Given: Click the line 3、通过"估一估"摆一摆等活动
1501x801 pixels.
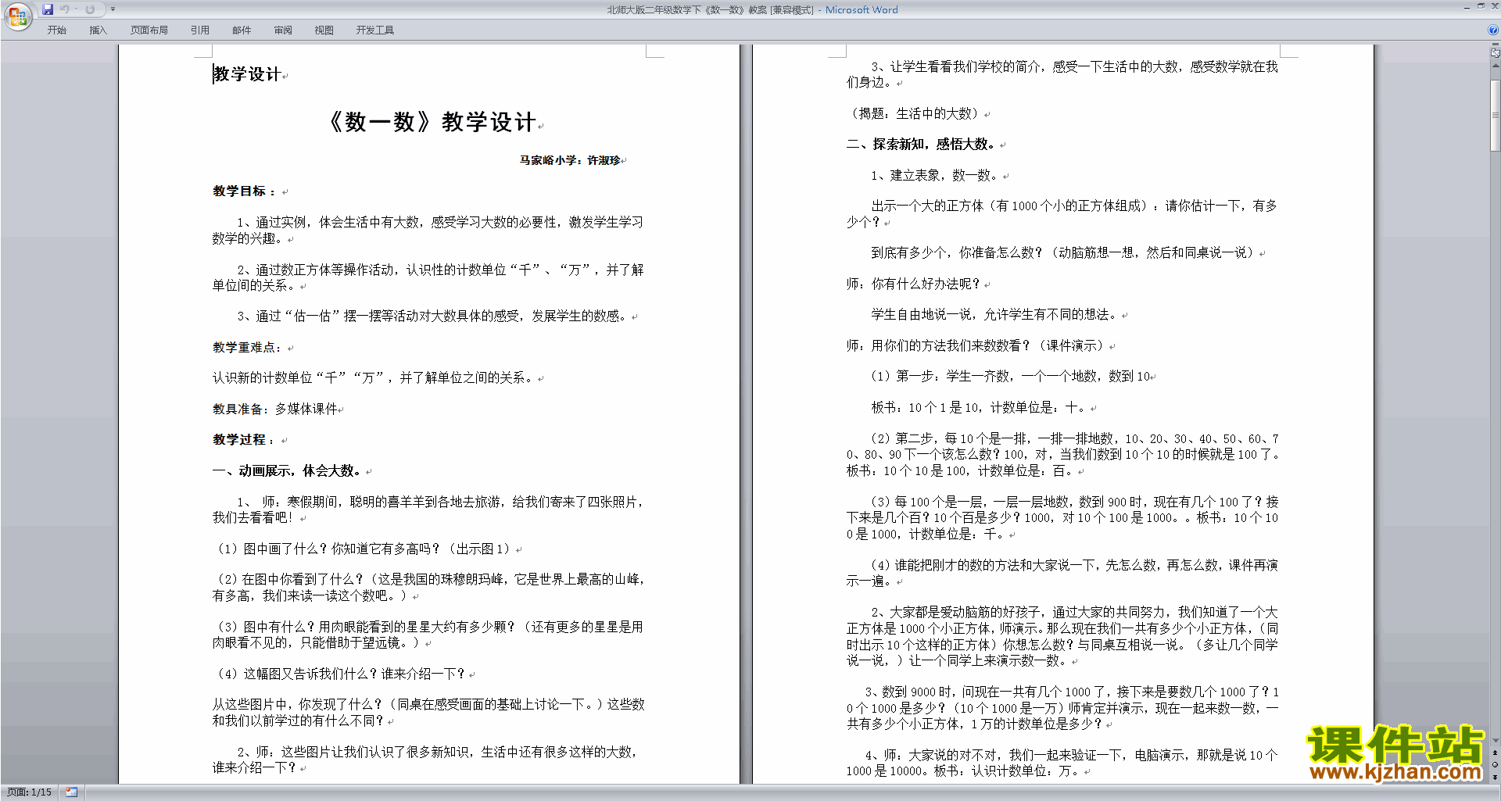Looking at the screenshot, I should point(432,316).
